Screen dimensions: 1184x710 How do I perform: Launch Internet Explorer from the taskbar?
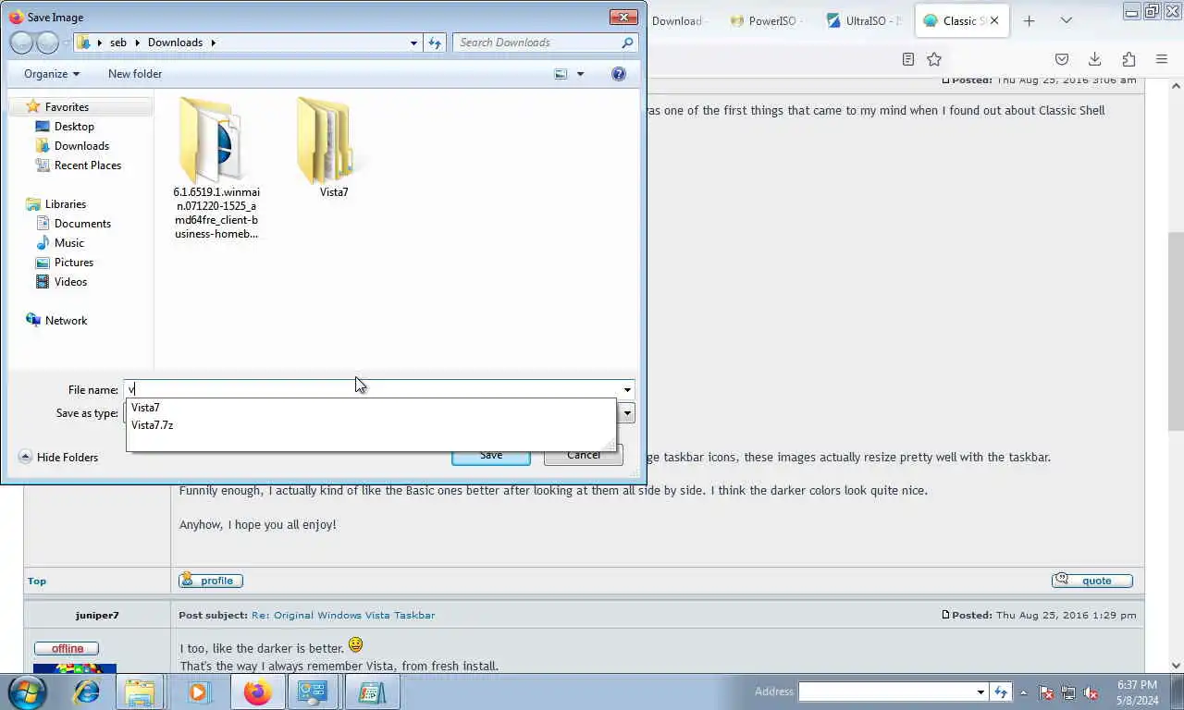(x=87, y=692)
